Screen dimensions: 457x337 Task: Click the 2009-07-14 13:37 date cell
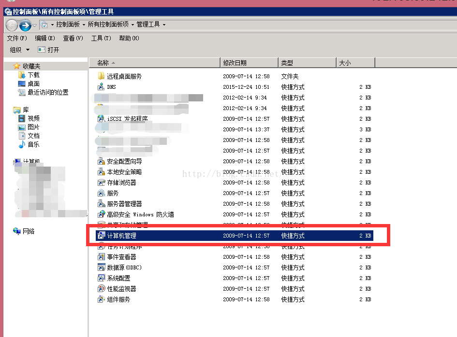point(246,129)
